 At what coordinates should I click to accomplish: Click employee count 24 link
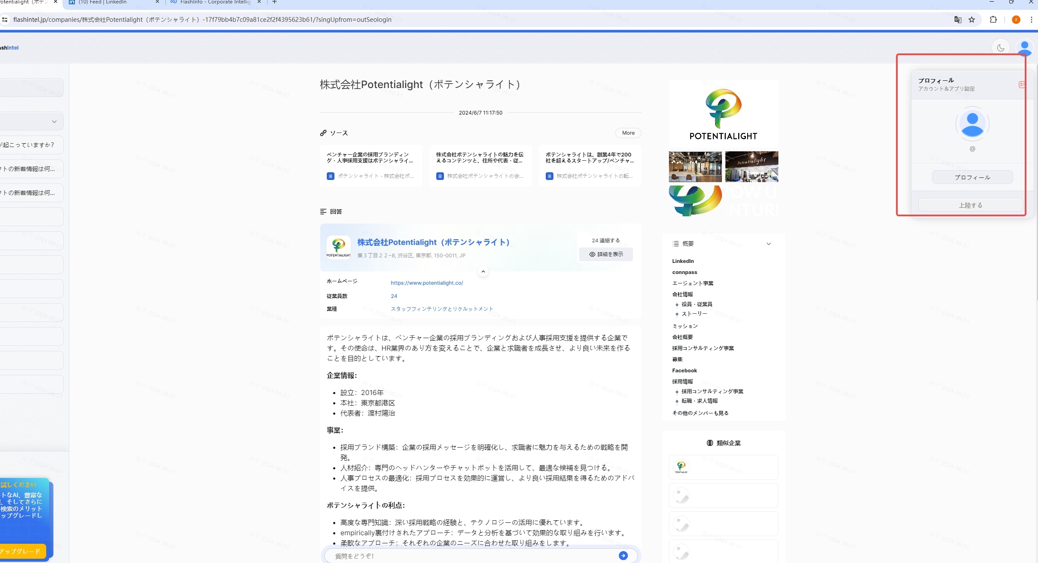click(394, 296)
